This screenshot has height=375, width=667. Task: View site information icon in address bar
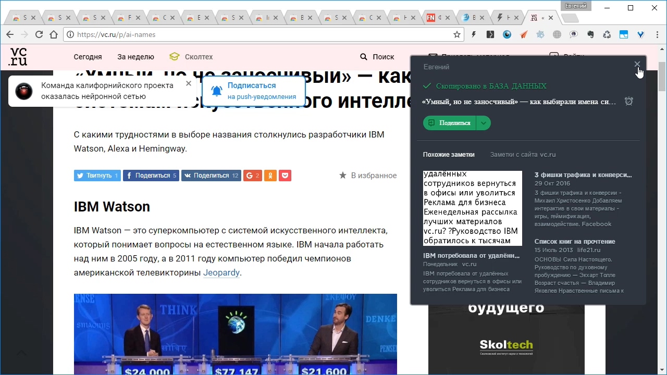pyautogui.click(x=70, y=35)
